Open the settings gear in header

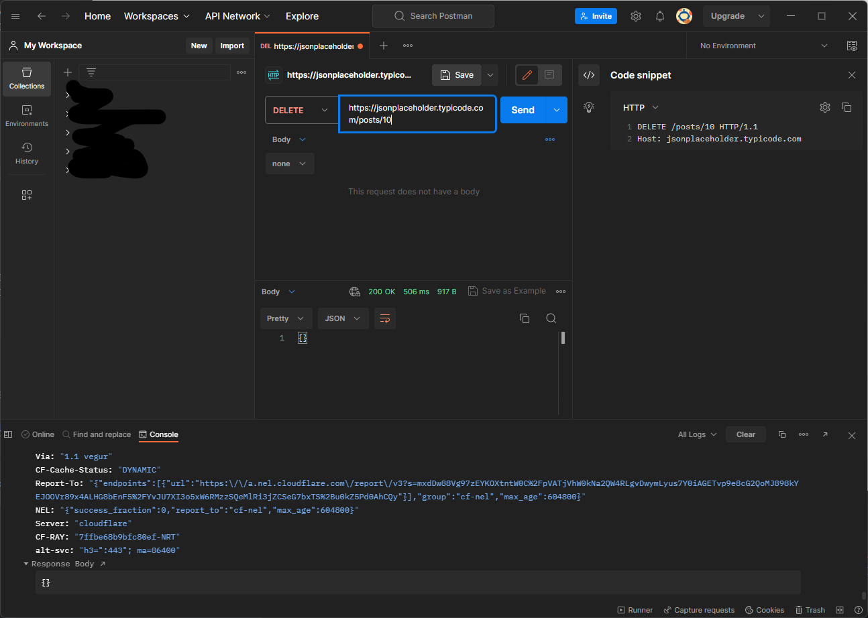[636, 16]
